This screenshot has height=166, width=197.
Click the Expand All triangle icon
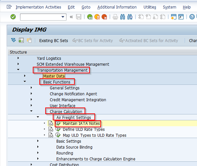13,40
